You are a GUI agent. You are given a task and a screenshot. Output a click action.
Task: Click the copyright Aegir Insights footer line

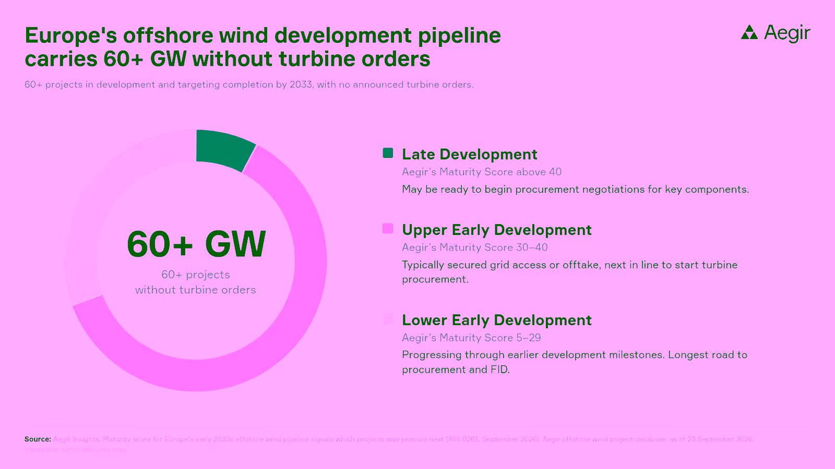(x=75, y=450)
